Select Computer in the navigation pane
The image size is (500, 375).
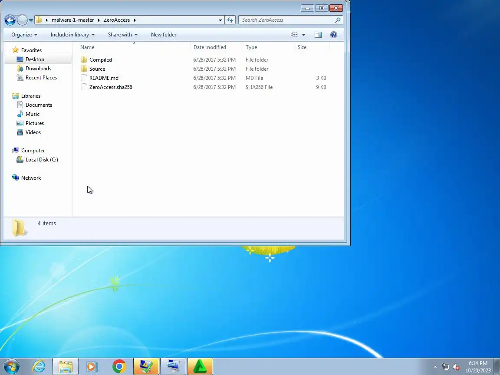(x=33, y=151)
